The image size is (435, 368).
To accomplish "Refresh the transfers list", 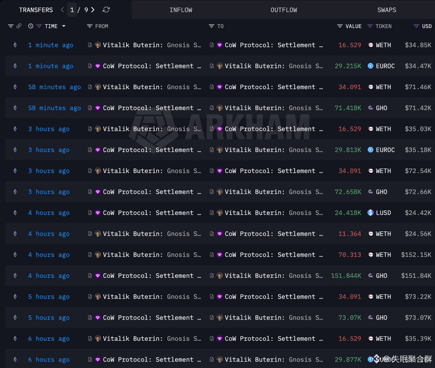I will point(106,10).
